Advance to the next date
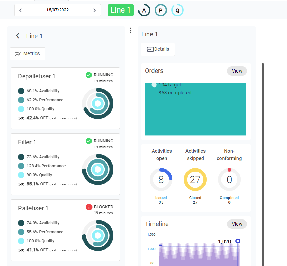287x266 pixels. coord(94,10)
